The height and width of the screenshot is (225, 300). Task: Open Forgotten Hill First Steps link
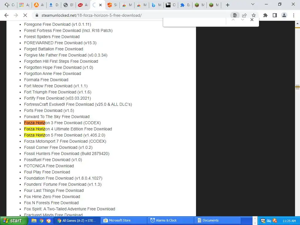61,61
